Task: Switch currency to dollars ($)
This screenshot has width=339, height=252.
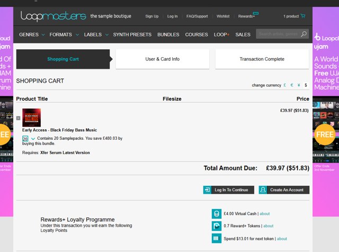Action: click(x=306, y=85)
